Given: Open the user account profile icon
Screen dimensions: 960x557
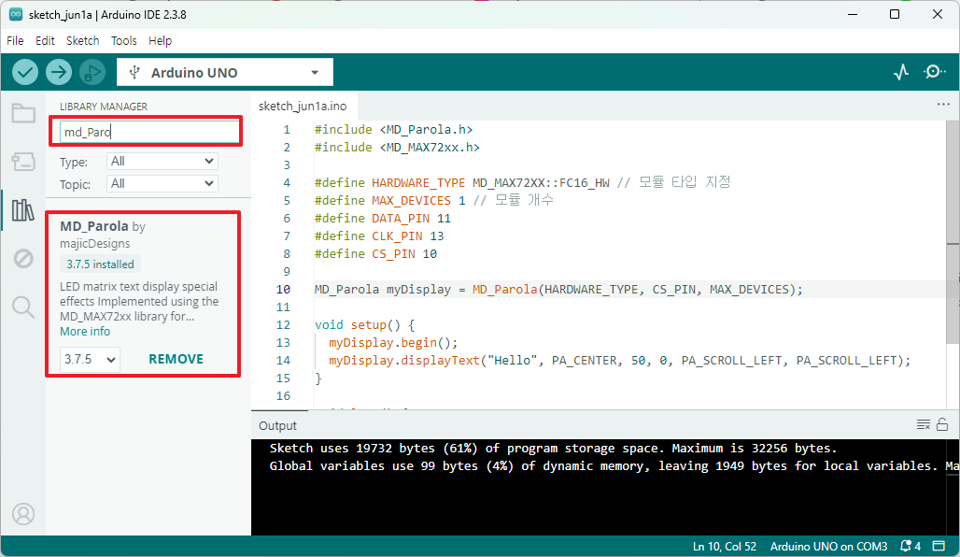Looking at the screenshot, I should click(23, 514).
